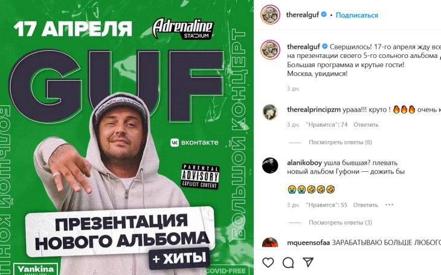Open mqueensofaa username link
441x275 pixels.
[308, 242]
